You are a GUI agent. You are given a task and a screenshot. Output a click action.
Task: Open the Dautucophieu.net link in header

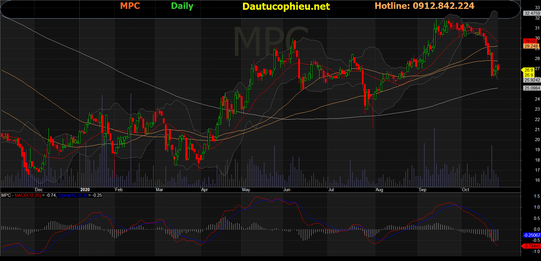(x=286, y=6)
